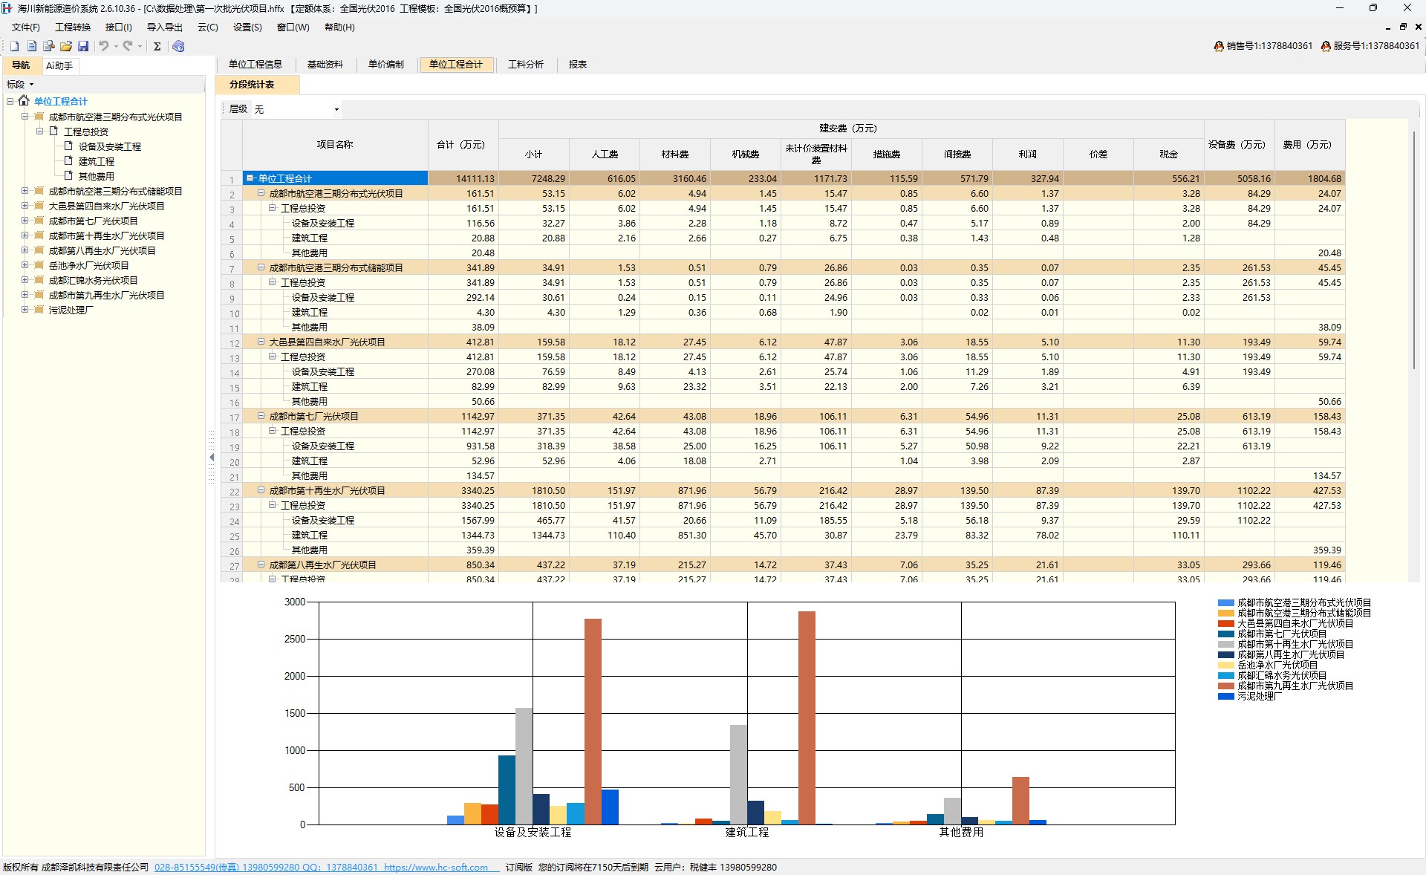Click the document icon of 工程总投资 in tree
This screenshot has height=875, width=1426.
point(53,131)
